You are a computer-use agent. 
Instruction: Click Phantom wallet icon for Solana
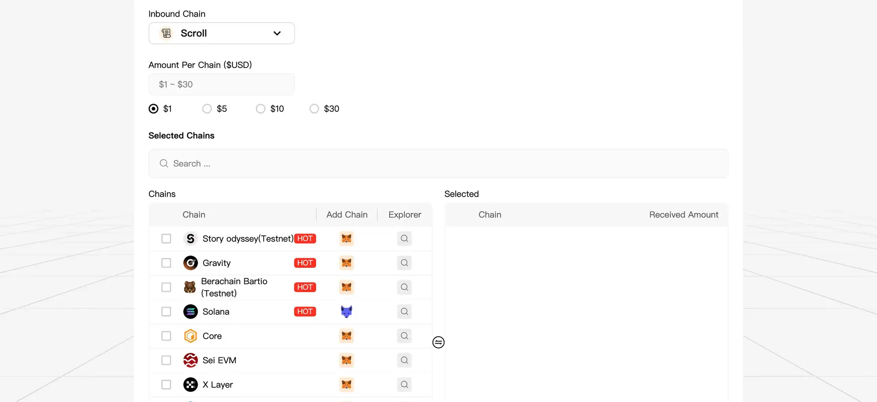(347, 312)
